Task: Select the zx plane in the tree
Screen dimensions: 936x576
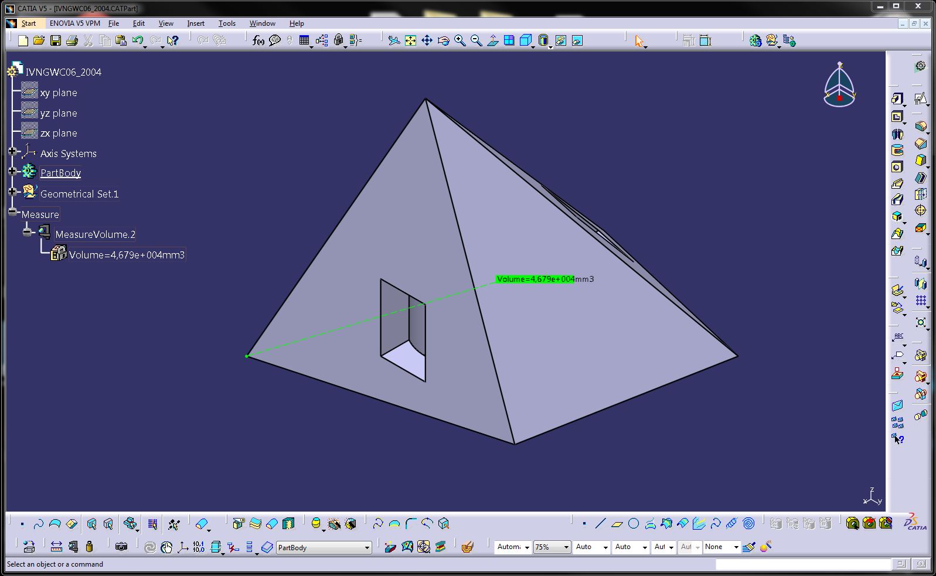Action: pyautogui.click(x=59, y=133)
